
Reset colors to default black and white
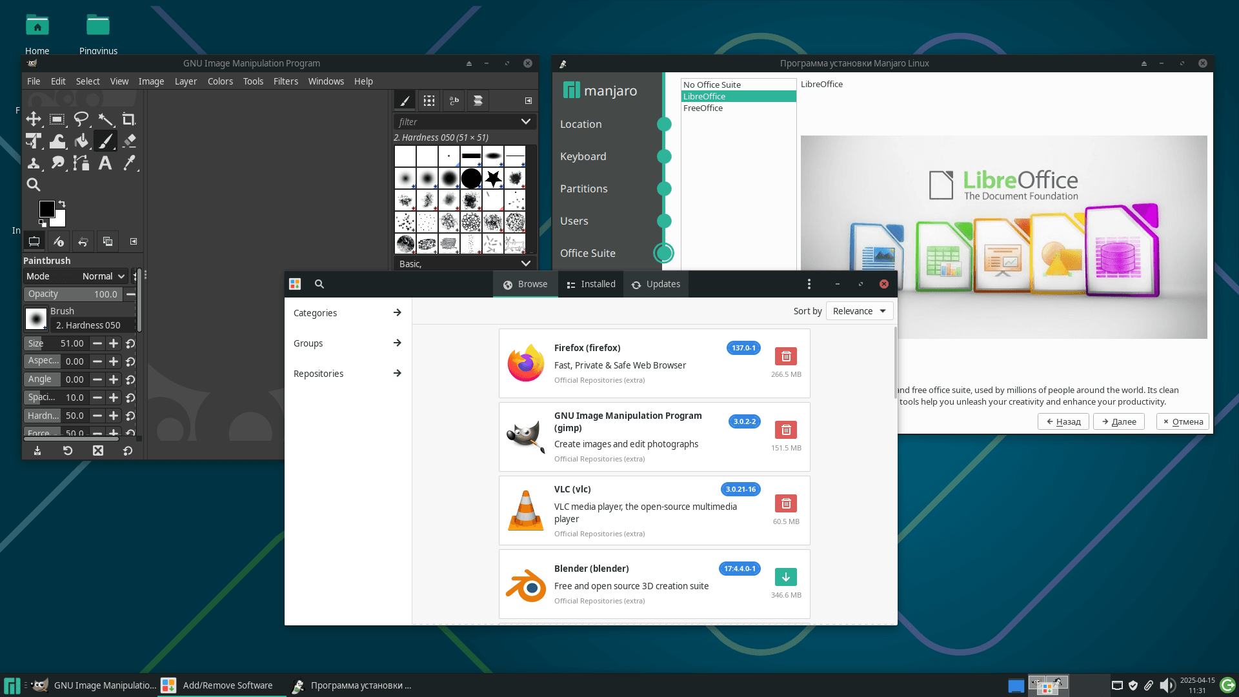(x=43, y=223)
